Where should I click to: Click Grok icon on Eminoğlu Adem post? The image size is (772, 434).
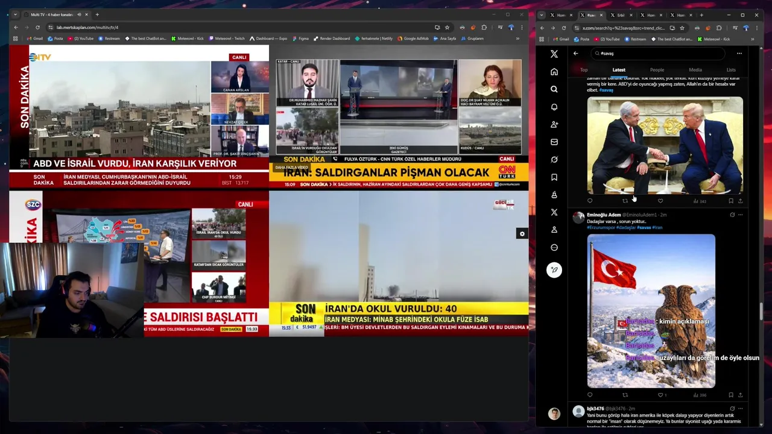pos(732,215)
